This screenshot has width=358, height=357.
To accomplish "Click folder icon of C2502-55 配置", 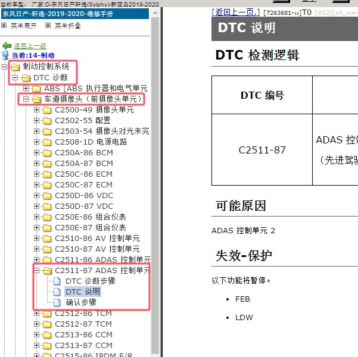I will pyautogui.click(x=47, y=121).
